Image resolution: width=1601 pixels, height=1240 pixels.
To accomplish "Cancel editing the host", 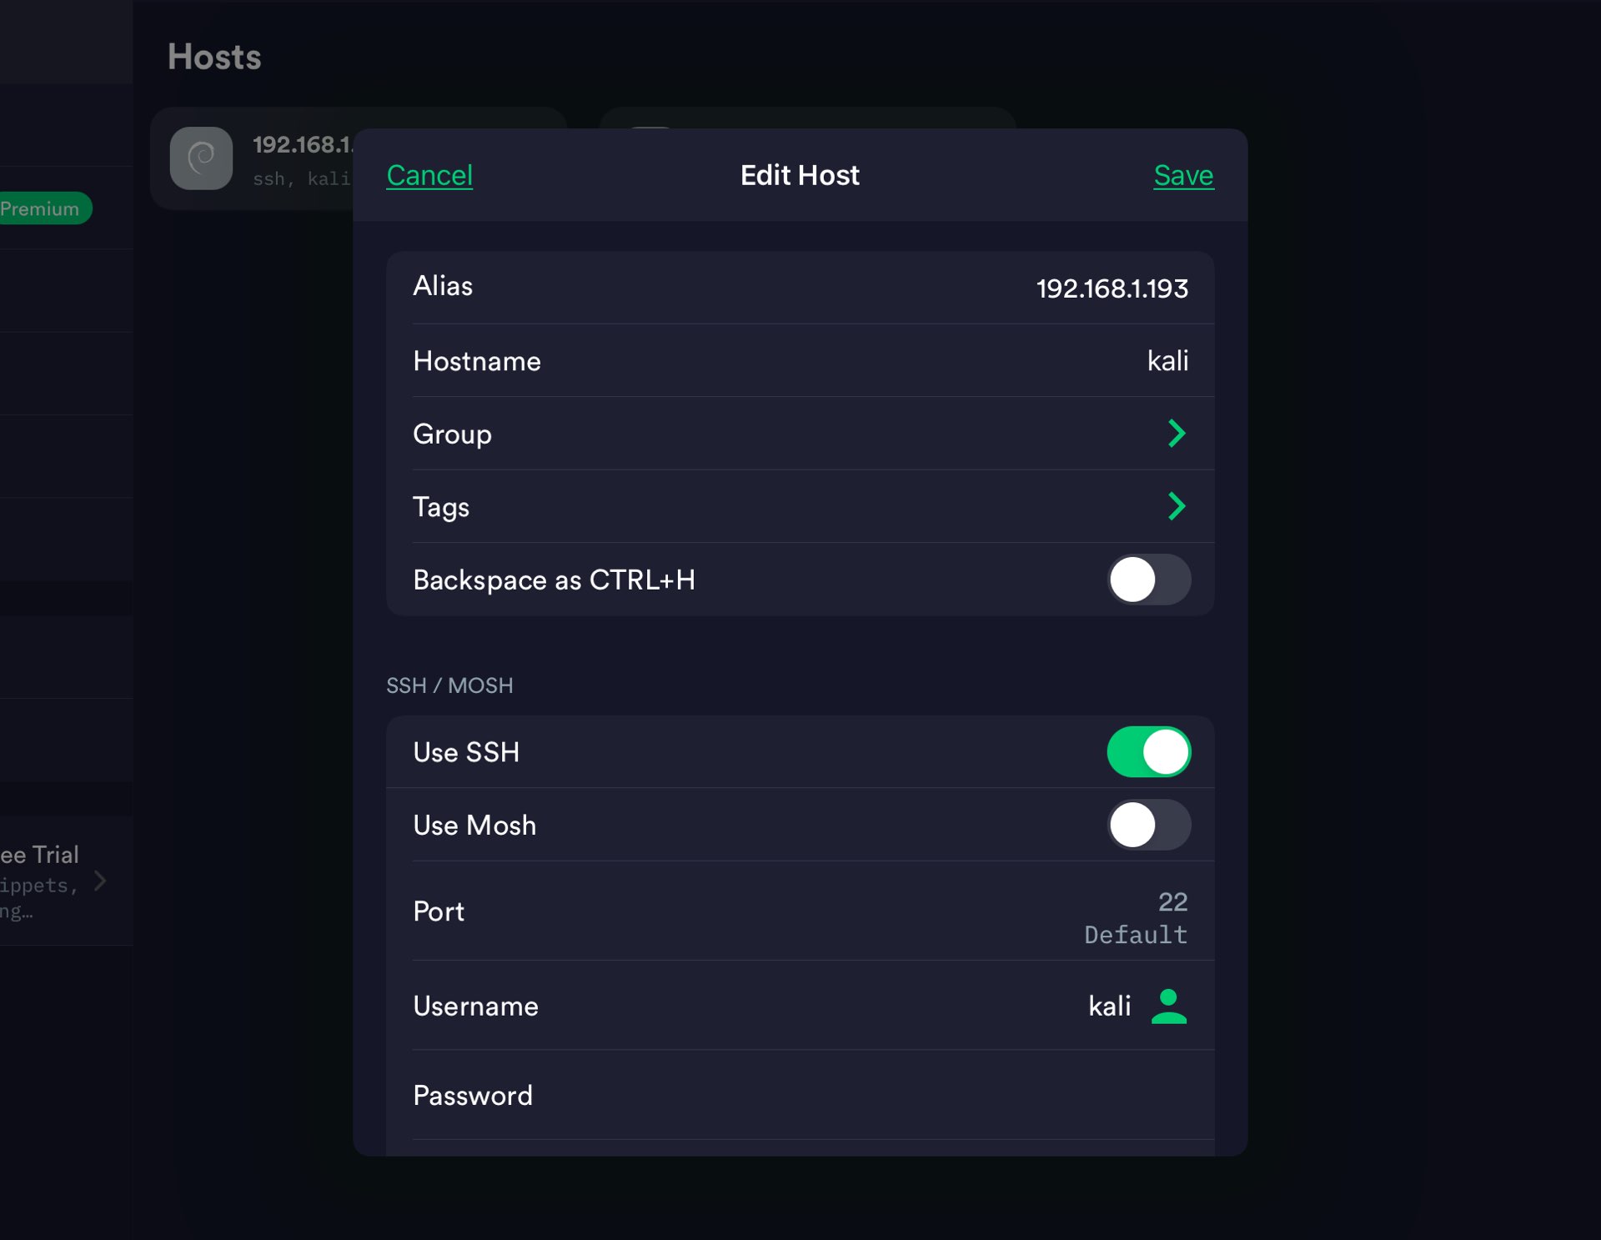I will pos(429,175).
